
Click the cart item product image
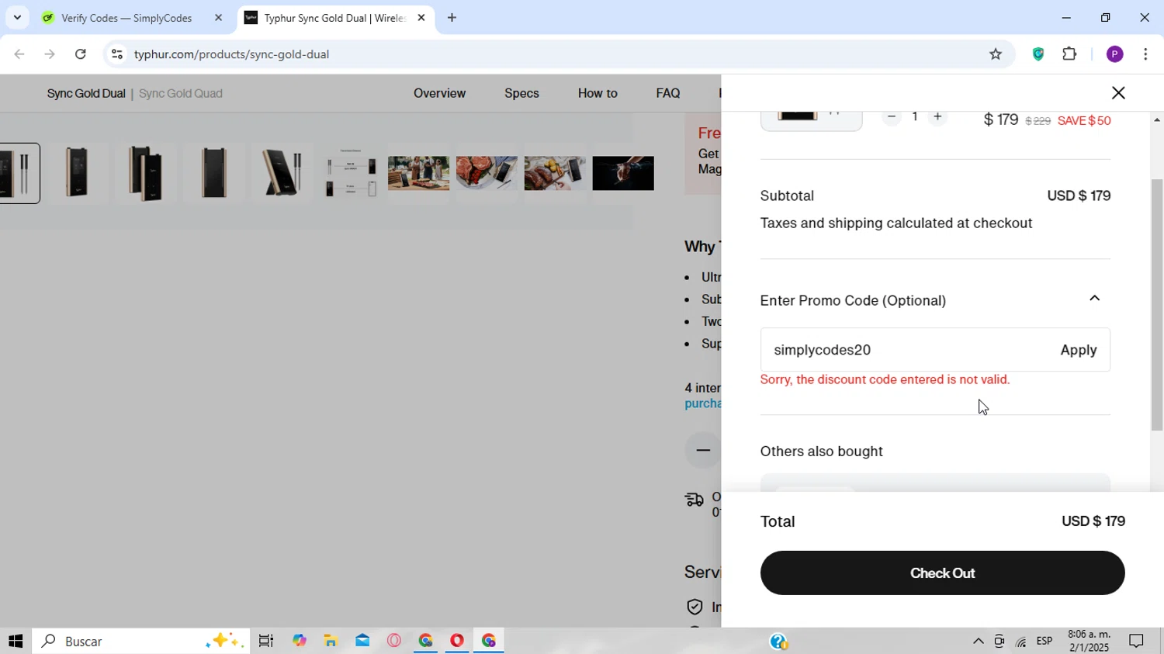coord(811,120)
